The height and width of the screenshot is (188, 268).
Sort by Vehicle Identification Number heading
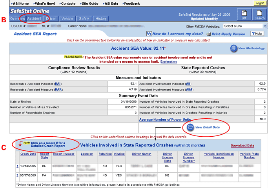(219, 155)
